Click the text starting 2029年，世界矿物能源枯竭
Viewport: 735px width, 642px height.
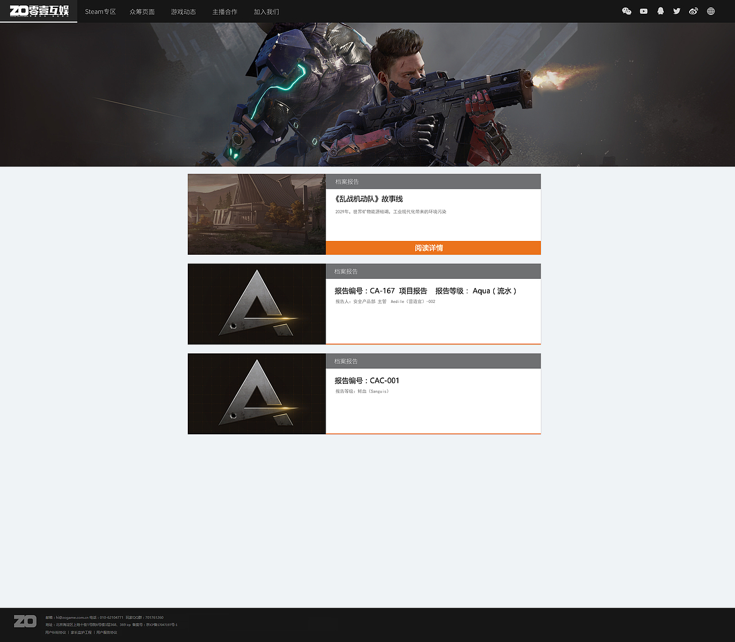coord(391,212)
